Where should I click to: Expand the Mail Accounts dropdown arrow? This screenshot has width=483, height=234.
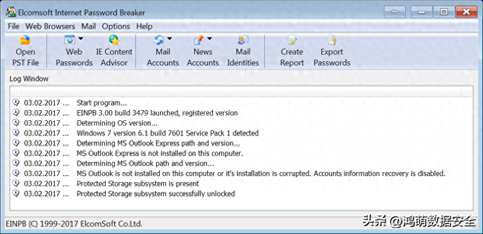[170, 39]
